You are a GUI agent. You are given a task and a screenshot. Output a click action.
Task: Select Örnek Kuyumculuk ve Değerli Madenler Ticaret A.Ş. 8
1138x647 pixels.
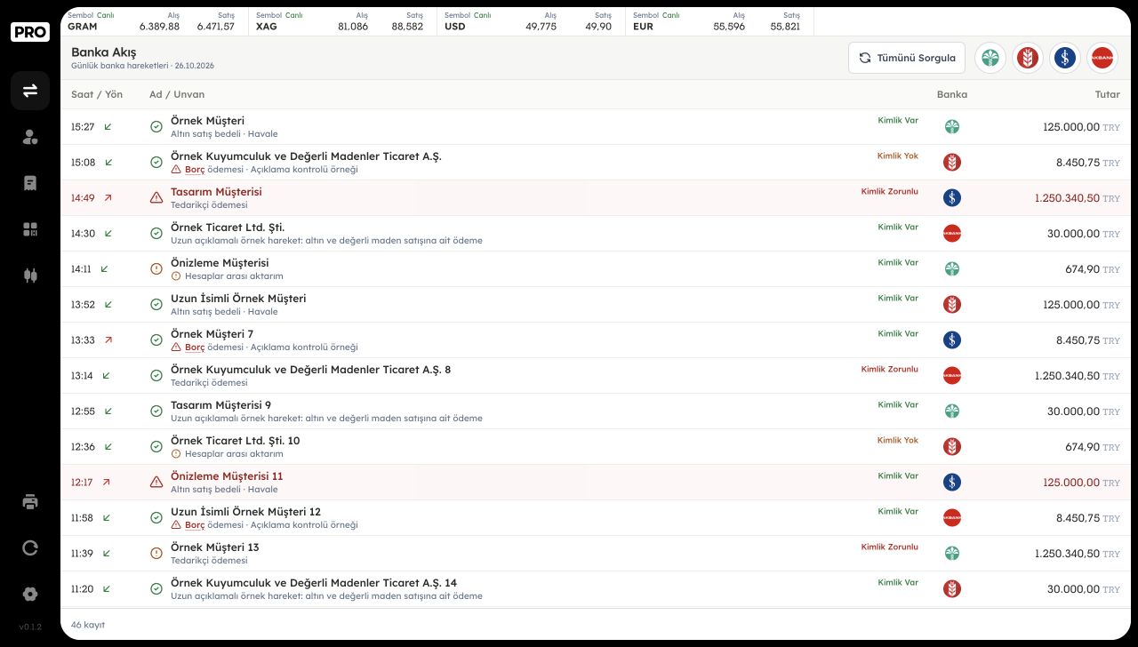click(596, 376)
